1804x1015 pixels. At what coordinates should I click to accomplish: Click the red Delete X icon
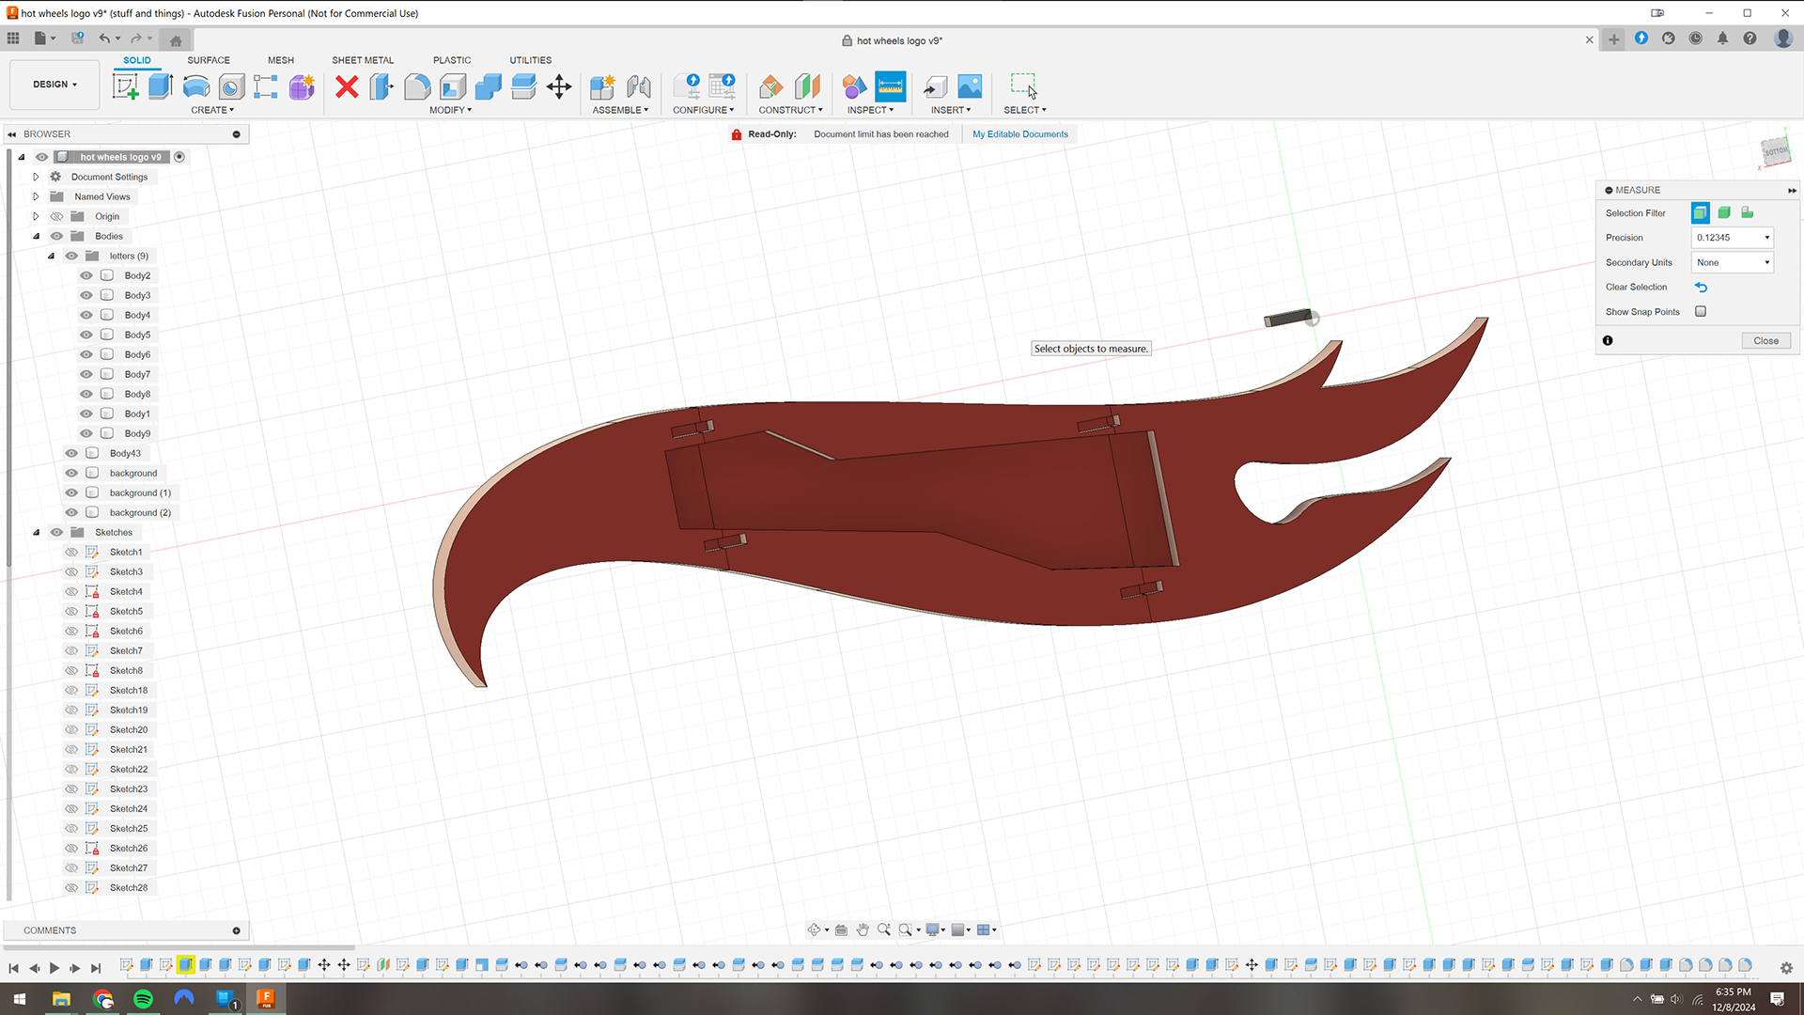[x=347, y=86]
